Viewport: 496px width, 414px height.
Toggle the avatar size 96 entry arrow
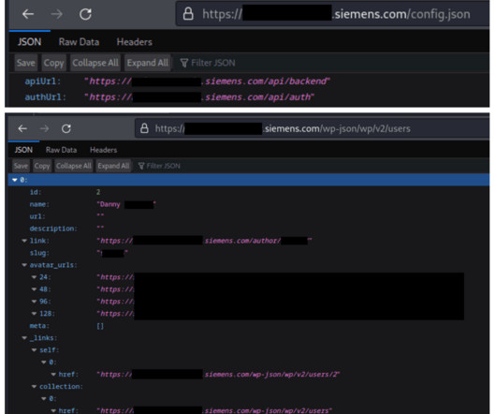[x=35, y=302]
